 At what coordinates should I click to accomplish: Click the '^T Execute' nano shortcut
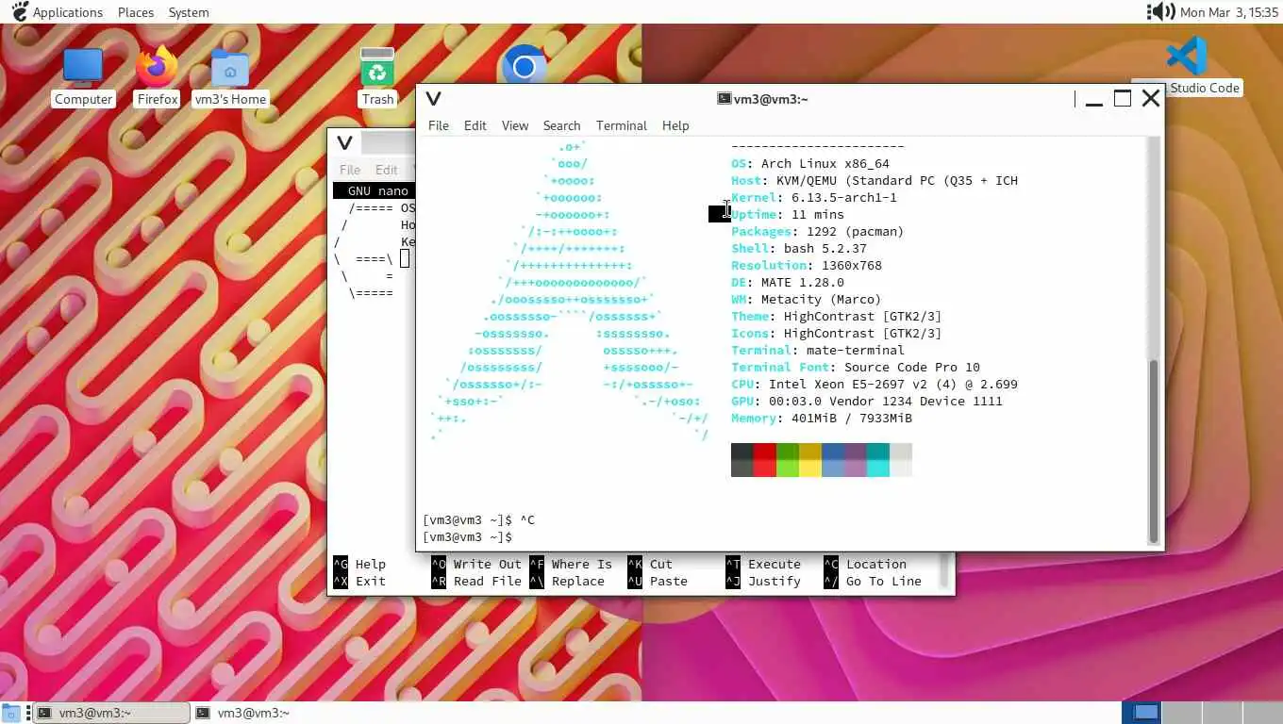click(763, 565)
